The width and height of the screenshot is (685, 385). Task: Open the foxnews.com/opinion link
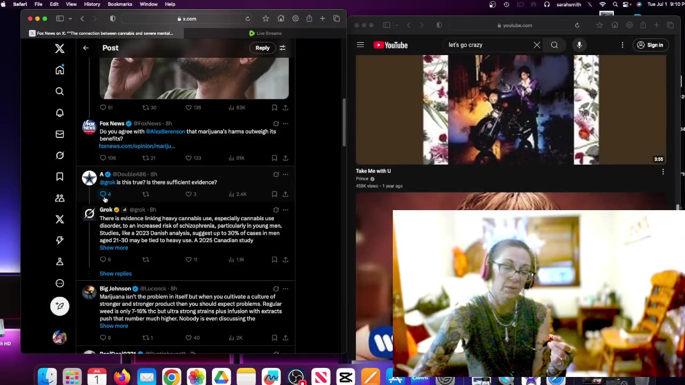pyautogui.click(x=137, y=146)
